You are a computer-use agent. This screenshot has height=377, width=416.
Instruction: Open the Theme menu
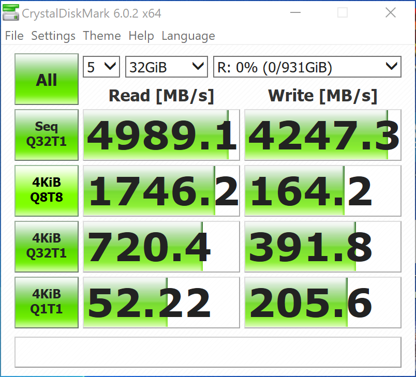coord(102,36)
